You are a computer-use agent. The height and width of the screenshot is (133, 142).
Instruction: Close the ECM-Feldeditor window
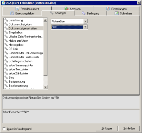pyautogui.click(x=139, y=3)
